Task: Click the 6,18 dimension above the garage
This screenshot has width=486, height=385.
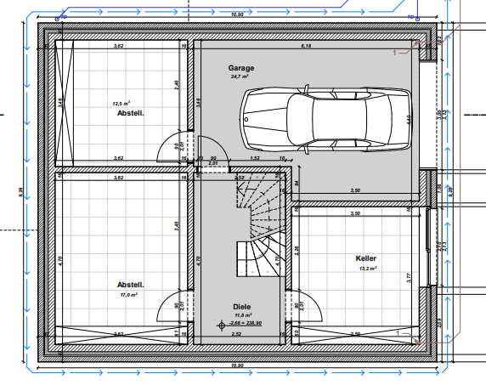Action: (306, 46)
